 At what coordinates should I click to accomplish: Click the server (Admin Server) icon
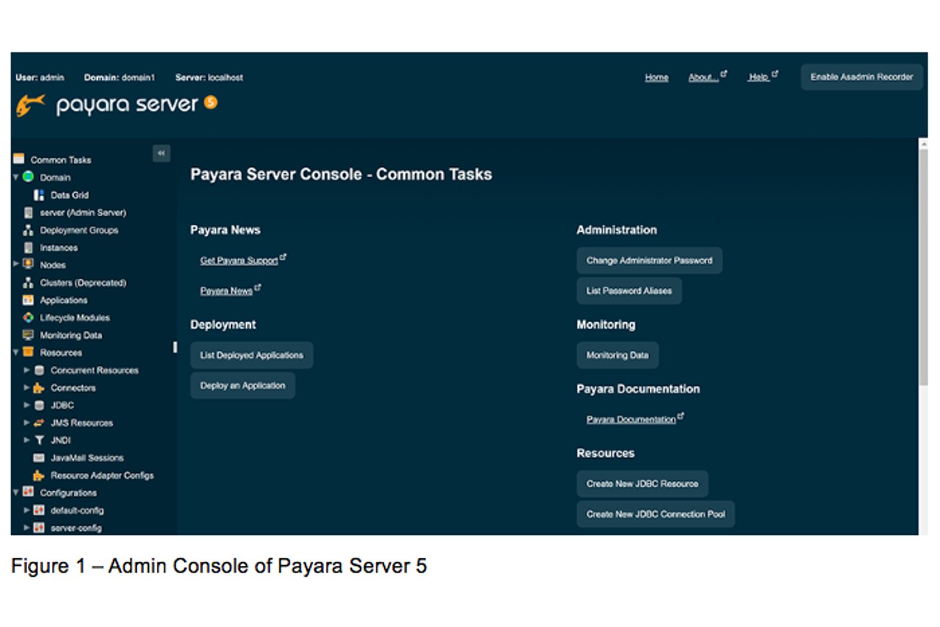pos(28,212)
